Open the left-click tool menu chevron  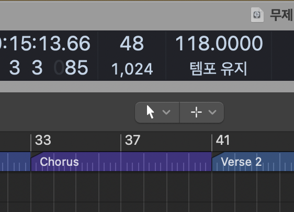point(166,112)
